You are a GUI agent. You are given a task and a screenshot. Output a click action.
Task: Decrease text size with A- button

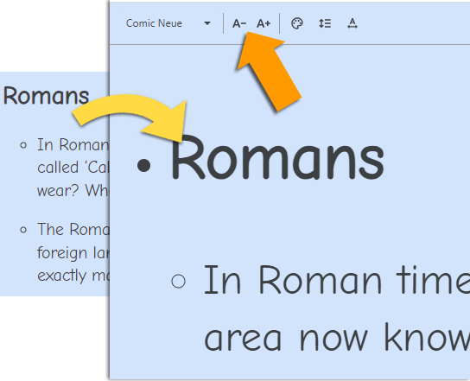click(x=239, y=23)
